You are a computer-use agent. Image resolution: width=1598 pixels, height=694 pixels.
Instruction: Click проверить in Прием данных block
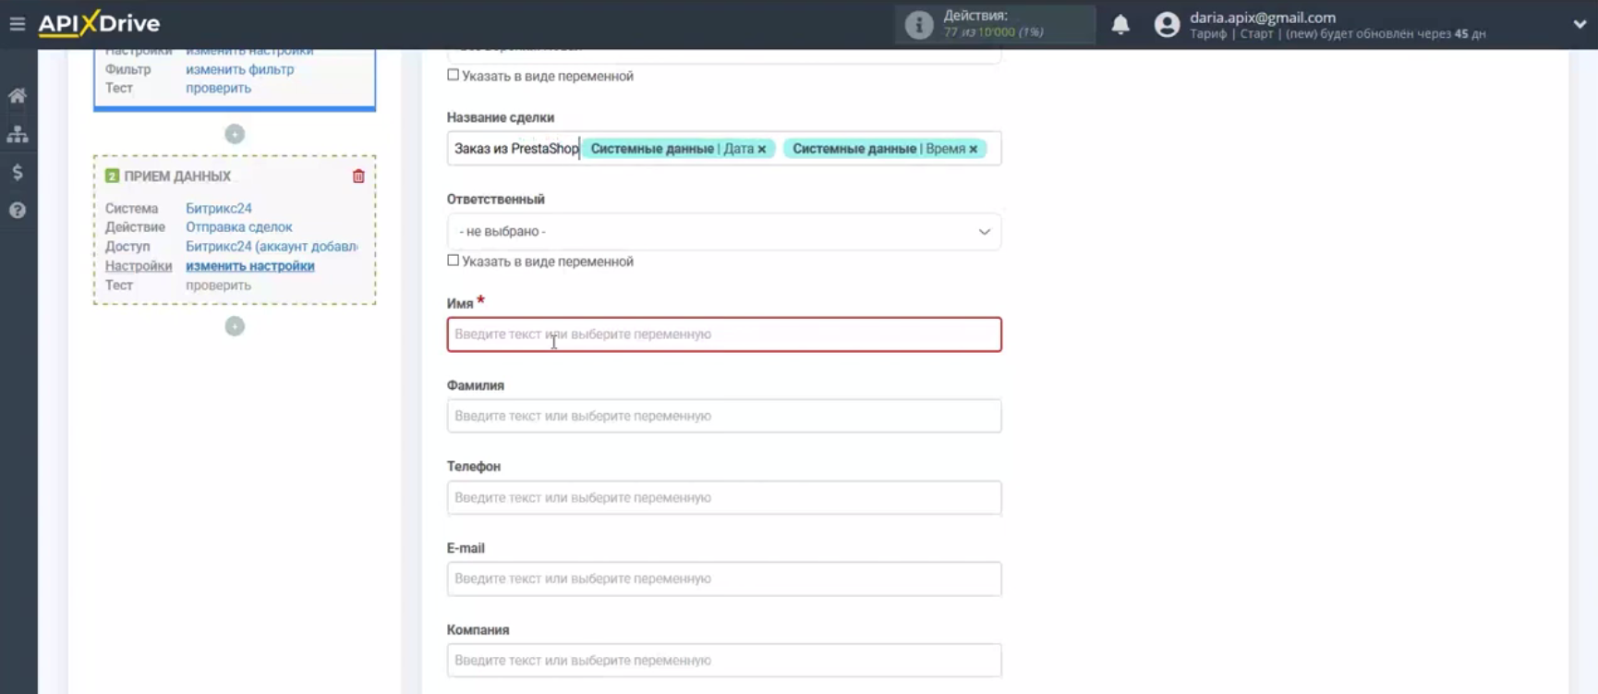(219, 286)
